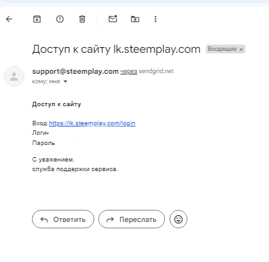Screen dimensions: 269x262
Task: Open the three-dot more options menu
Action: [x=156, y=19]
